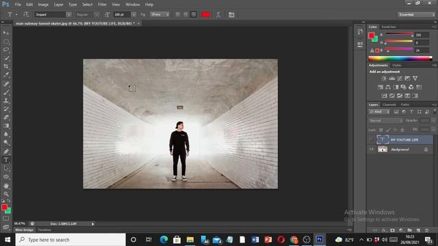Switch to the Swatches tab

coord(388,27)
